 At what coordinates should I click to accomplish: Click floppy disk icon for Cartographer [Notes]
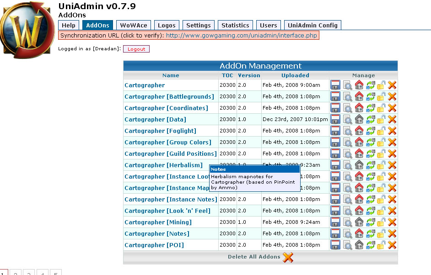pyautogui.click(x=335, y=233)
